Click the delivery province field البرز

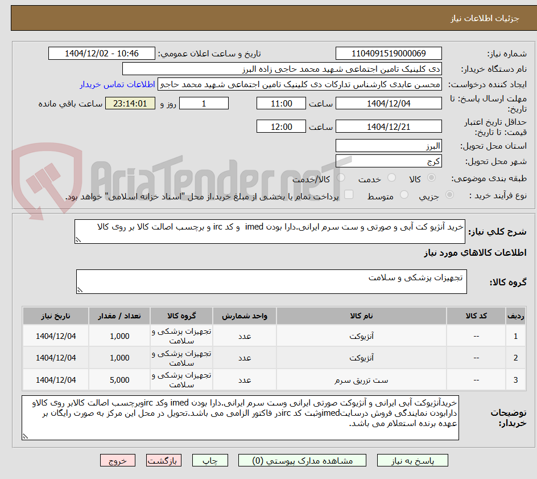389,146
